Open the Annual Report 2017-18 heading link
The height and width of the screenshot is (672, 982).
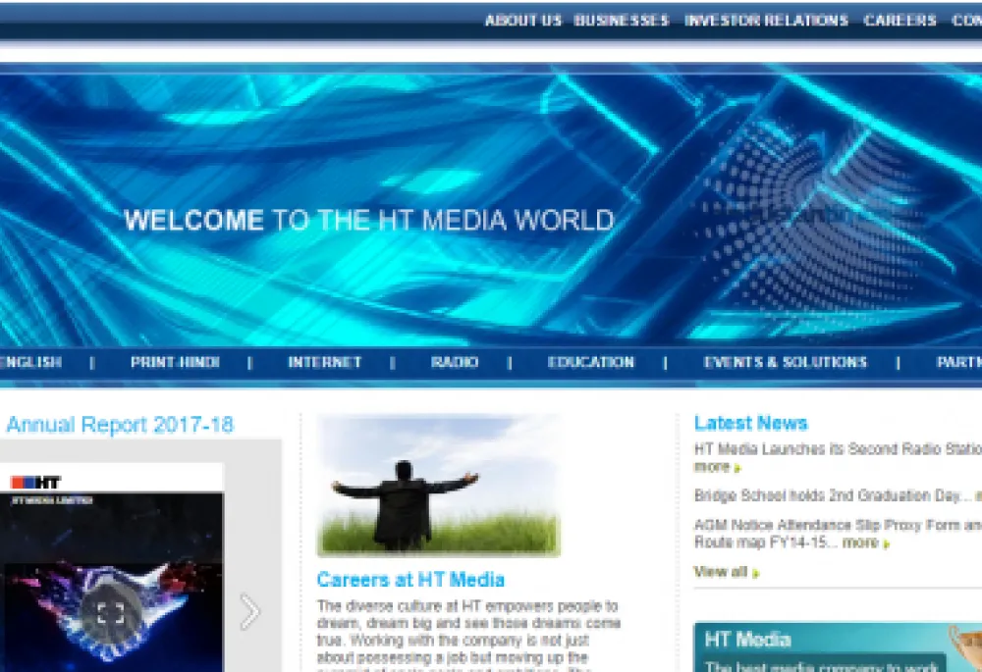point(120,425)
